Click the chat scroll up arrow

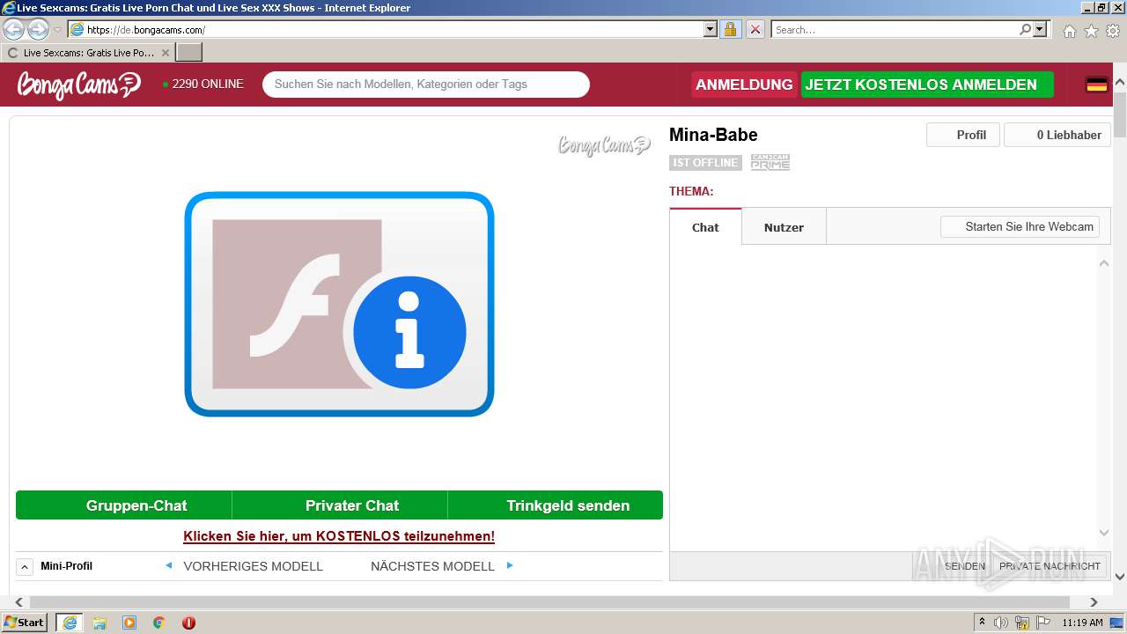tap(1104, 263)
